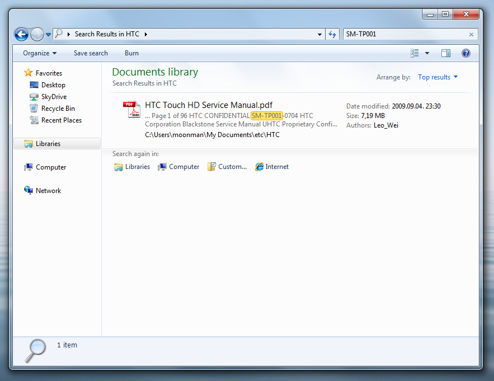
Task: Click Burn in toolbar
Action: [x=131, y=53]
